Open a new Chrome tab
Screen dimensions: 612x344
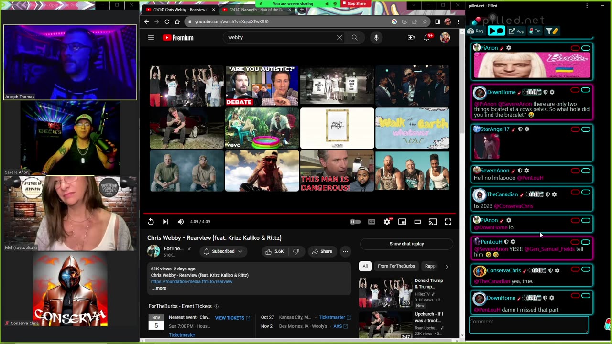302,10
